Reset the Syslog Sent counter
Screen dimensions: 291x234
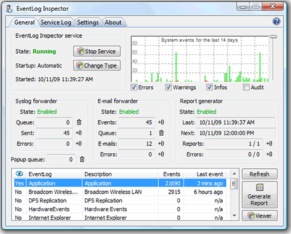point(78,133)
